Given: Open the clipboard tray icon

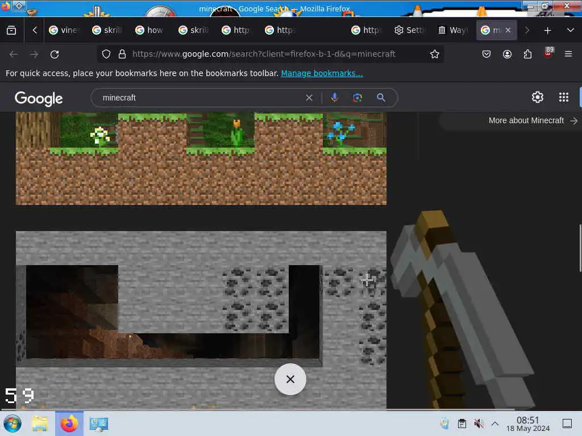Looking at the screenshot, I should pyautogui.click(x=462, y=424).
